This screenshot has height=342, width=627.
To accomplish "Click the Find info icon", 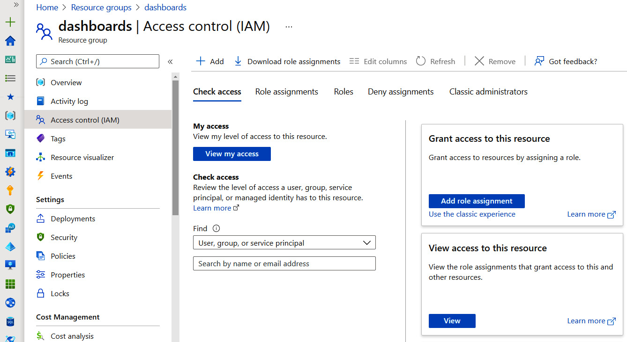I will (x=216, y=229).
